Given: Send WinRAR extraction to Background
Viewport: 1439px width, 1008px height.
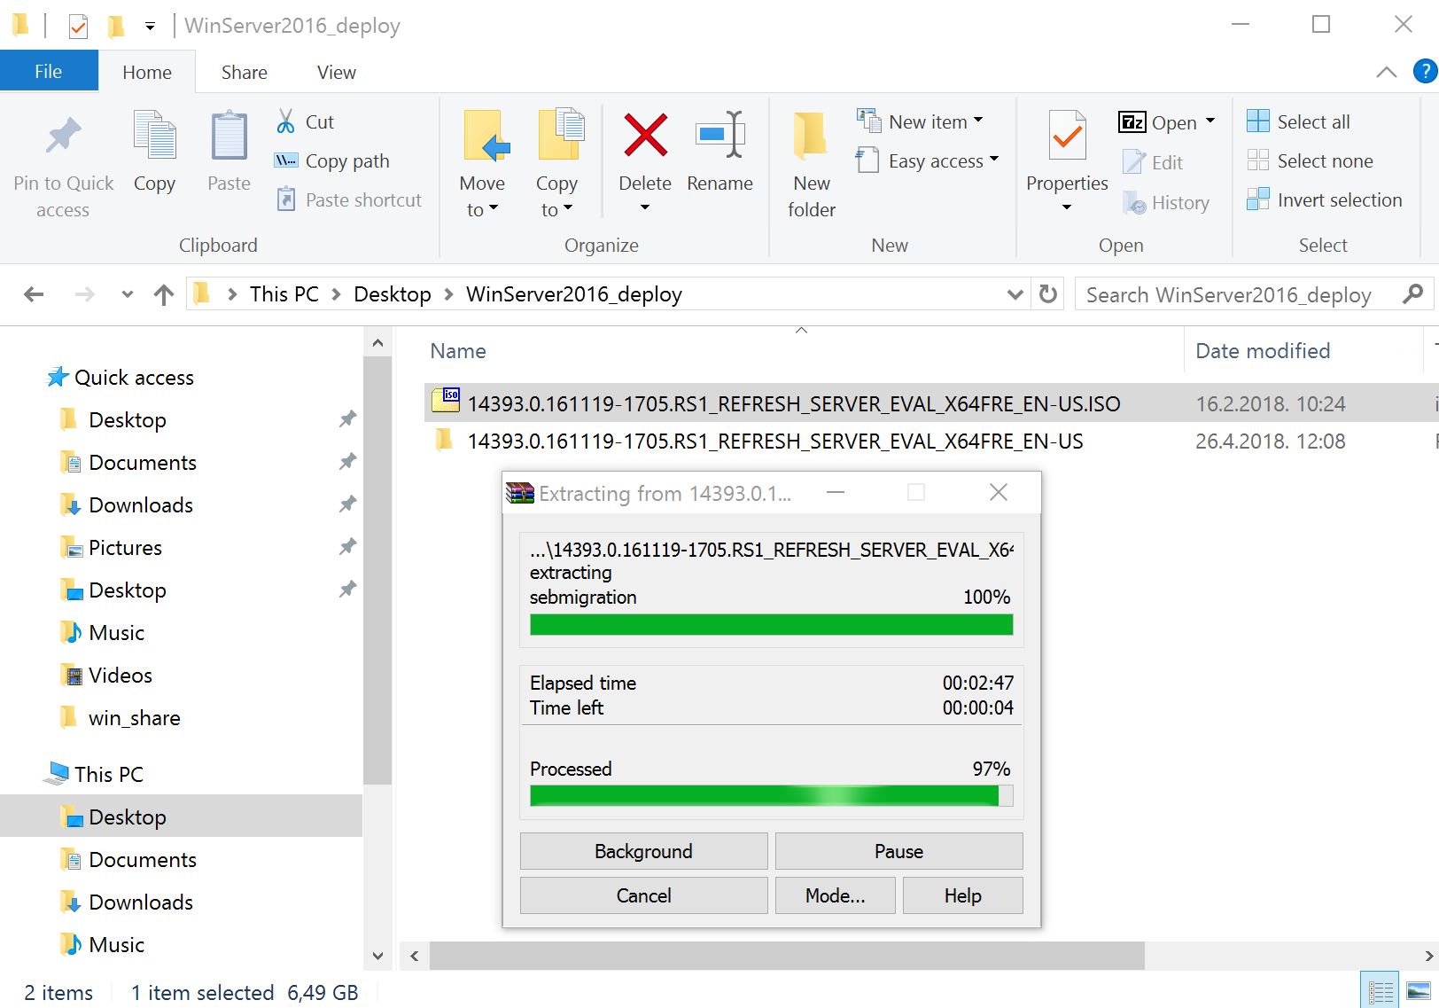Looking at the screenshot, I should 643,851.
